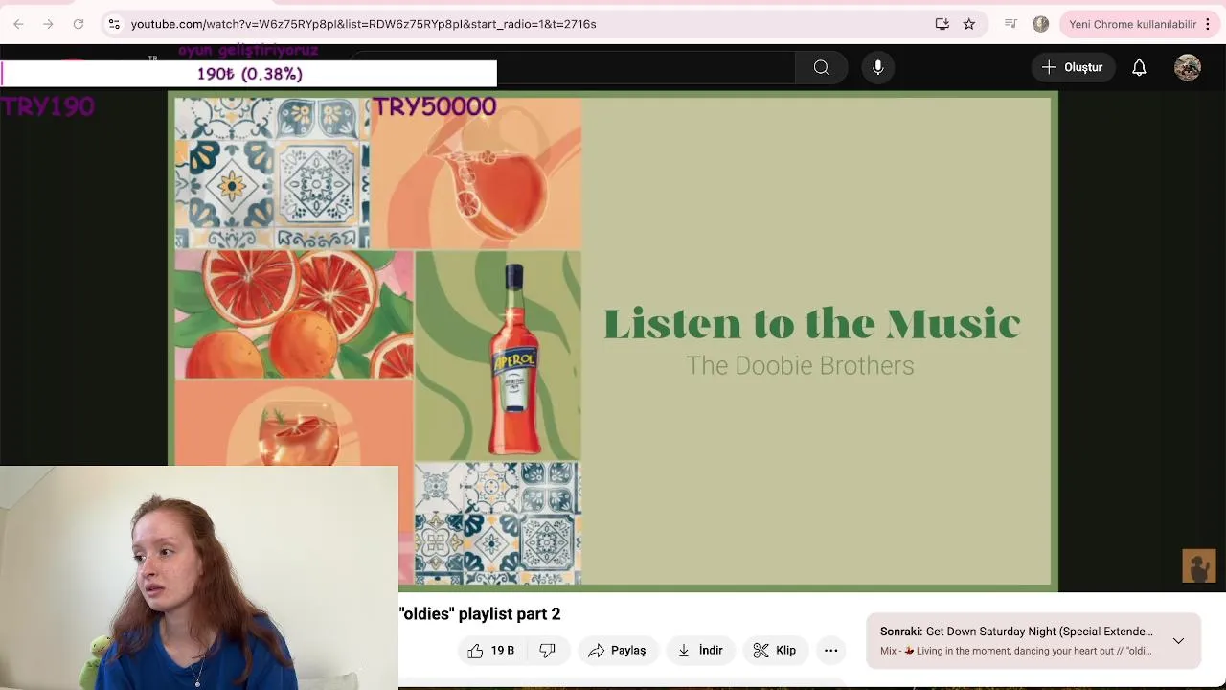1226x690 pixels.
Task: Click 'Yeni Chrome kullanılabilir' update button
Action: pyautogui.click(x=1132, y=24)
